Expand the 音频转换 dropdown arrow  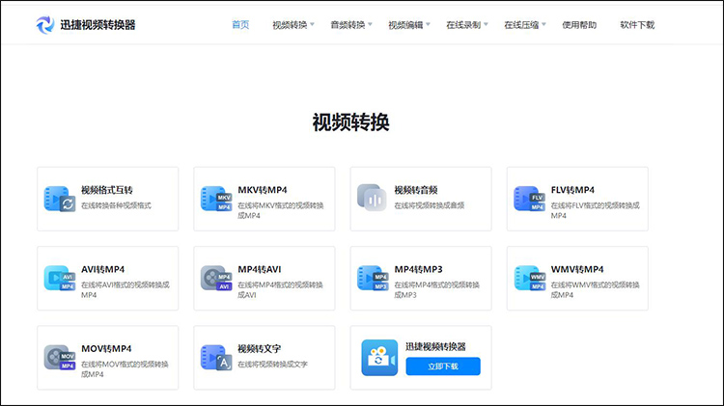(x=370, y=24)
